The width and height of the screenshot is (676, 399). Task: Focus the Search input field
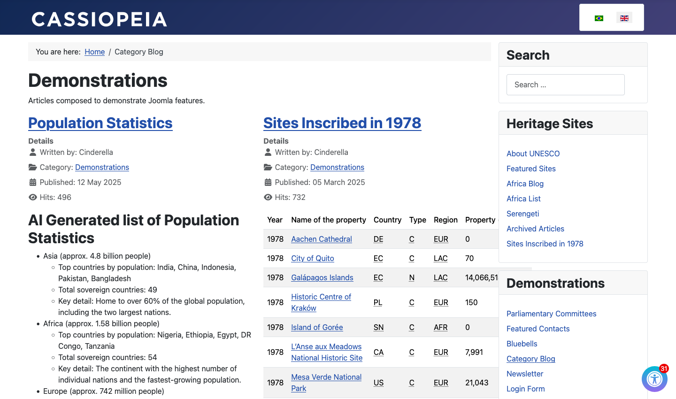[565, 84]
